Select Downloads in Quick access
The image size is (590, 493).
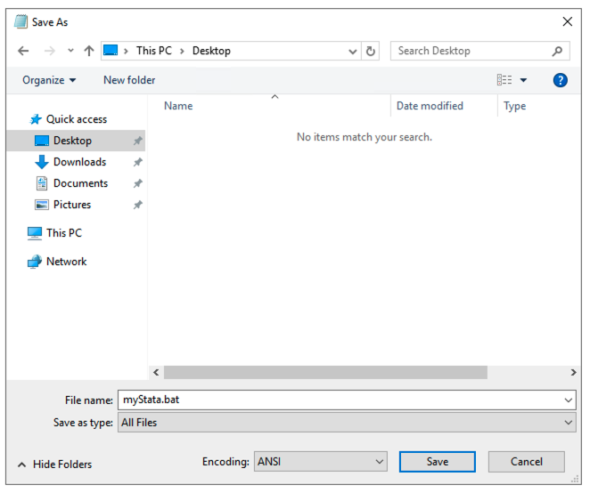pyautogui.click(x=79, y=162)
